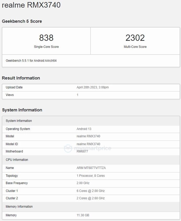Click the multi-core score 2302
The height and width of the screenshot is (221, 181).
coord(135,38)
